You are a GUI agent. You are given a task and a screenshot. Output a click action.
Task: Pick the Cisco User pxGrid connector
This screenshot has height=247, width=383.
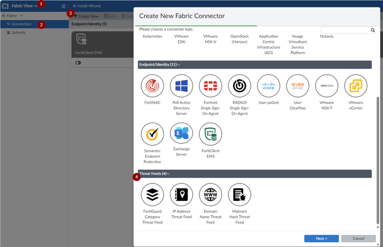(x=268, y=86)
